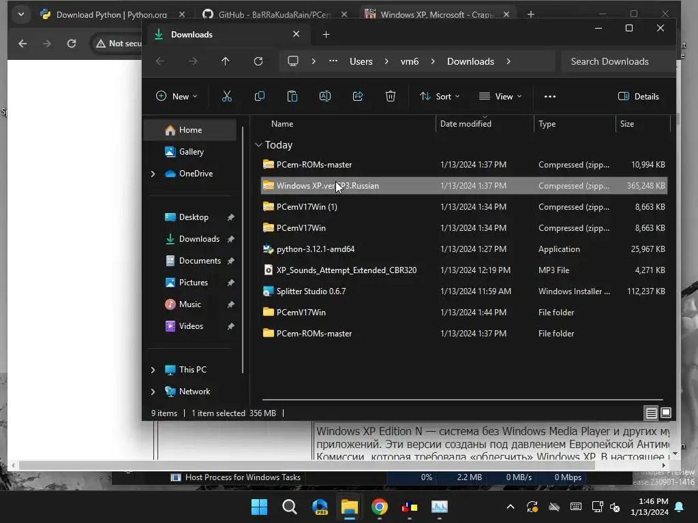This screenshot has width=698, height=523.
Task: Click the address bar ellipsis for hidden folders
Action: 333,61
